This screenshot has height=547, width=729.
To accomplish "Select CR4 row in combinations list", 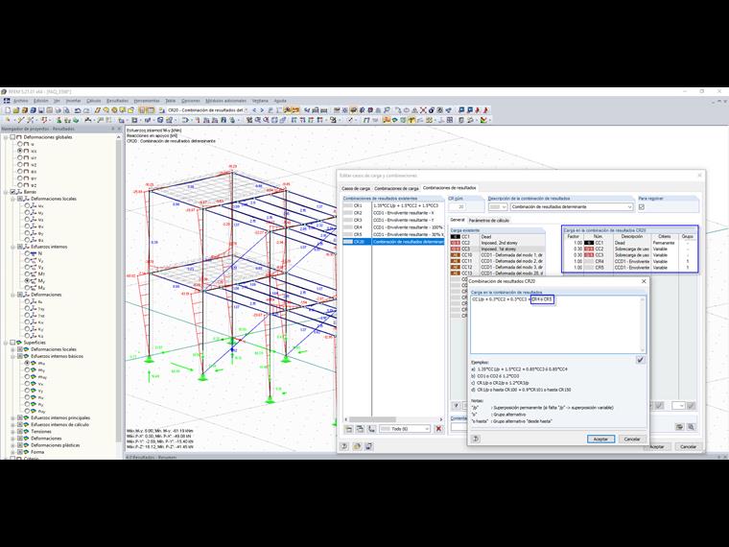I will click(393, 227).
